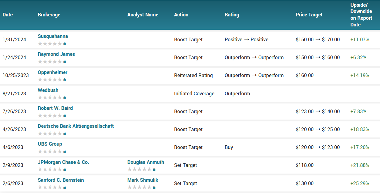Viewport: 380px width, 193px height.
Task: Sort by the Price Target column header
Action: [309, 15]
